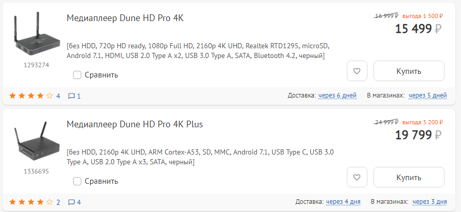Add Dune HD Pro 4K to favorites
461x212 pixels.
[x=357, y=71]
